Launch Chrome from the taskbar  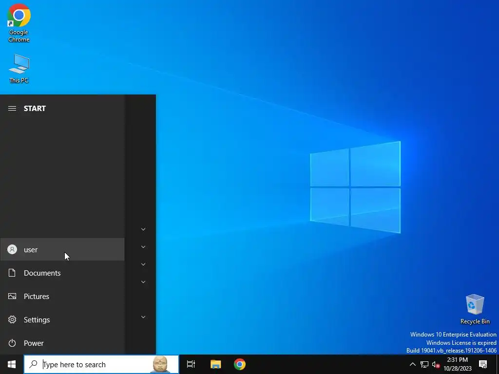[x=240, y=364]
